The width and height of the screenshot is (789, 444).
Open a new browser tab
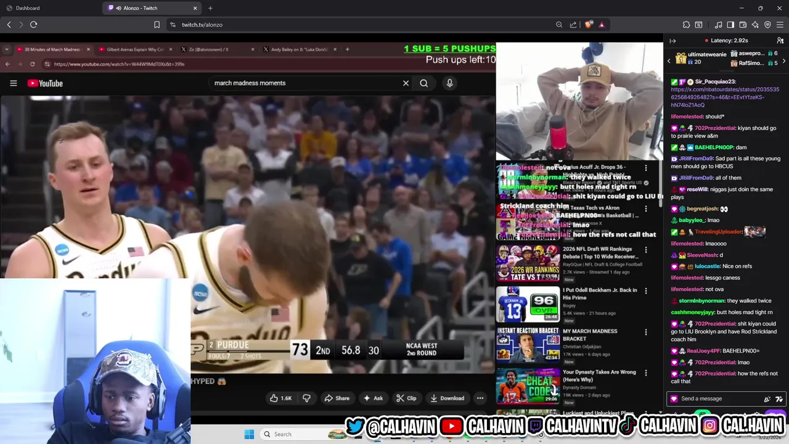coord(210,8)
